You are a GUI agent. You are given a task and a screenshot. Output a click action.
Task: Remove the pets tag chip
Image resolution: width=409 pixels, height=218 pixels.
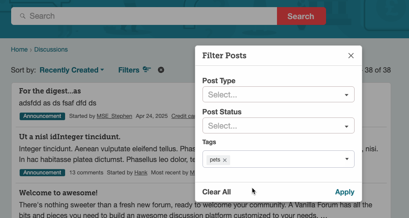point(225,160)
